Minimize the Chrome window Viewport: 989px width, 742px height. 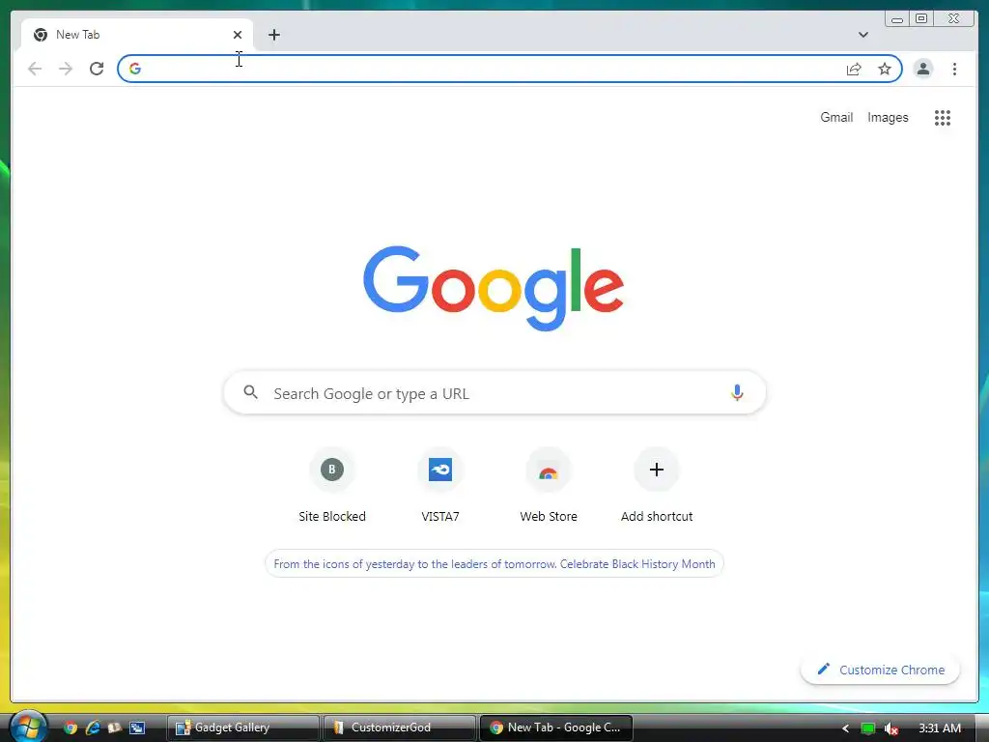point(897,19)
